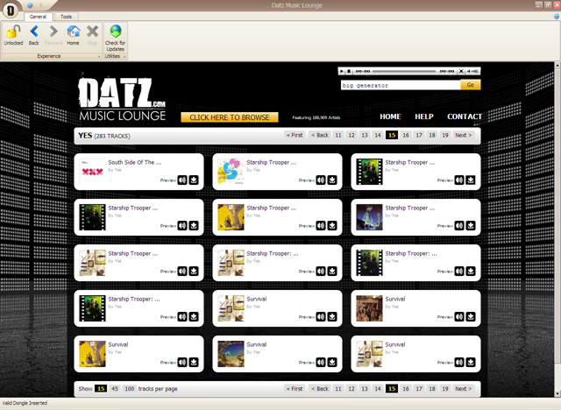Click the Valid Dongle Inserted status text
This screenshot has width=561, height=410.
point(25,403)
